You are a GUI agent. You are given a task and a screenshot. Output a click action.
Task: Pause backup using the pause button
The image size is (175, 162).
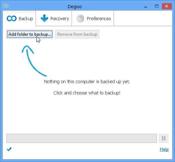164,138
